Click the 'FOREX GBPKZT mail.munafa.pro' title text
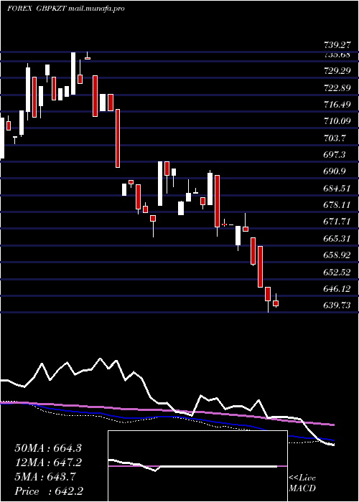 pos(66,9)
